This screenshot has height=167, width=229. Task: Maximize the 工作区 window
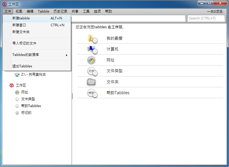(210, 3)
